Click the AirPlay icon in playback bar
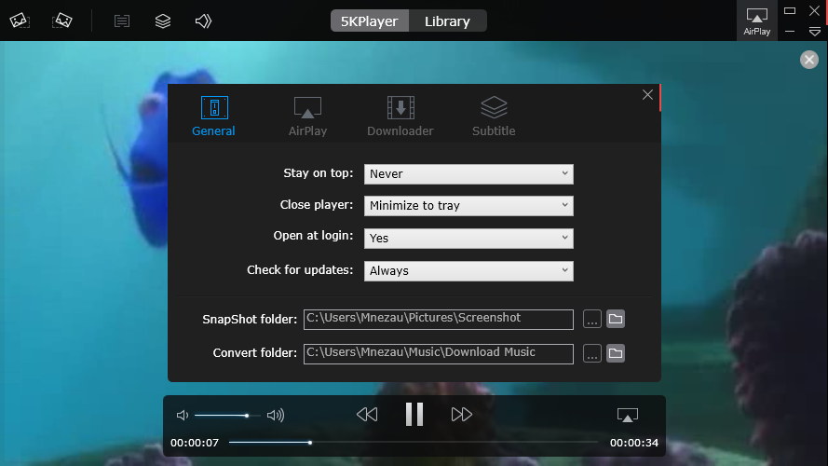Viewport: 828px width, 466px height. point(628,415)
